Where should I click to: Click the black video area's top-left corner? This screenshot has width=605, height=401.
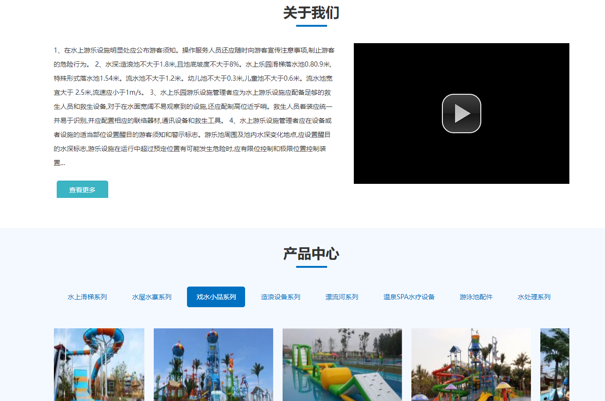[361, 49]
